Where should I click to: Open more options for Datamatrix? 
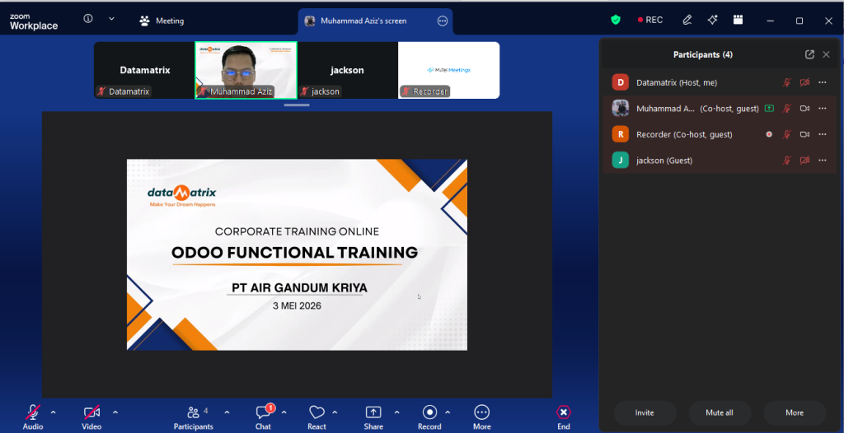[x=823, y=83]
